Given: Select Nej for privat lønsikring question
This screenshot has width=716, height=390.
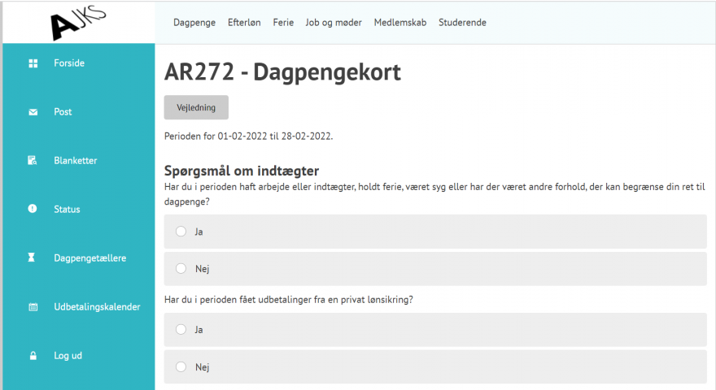Looking at the screenshot, I should pyautogui.click(x=435, y=366).
